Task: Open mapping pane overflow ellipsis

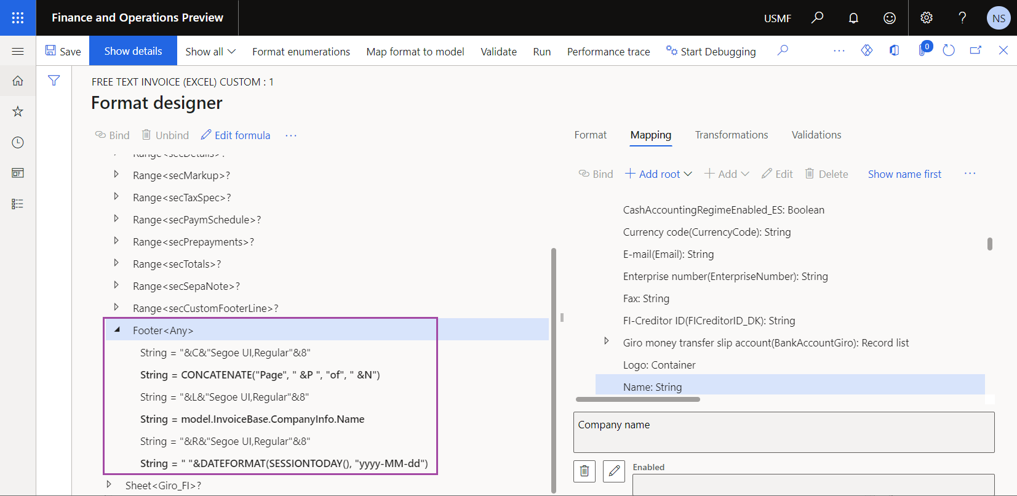Action: (x=970, y=174)
